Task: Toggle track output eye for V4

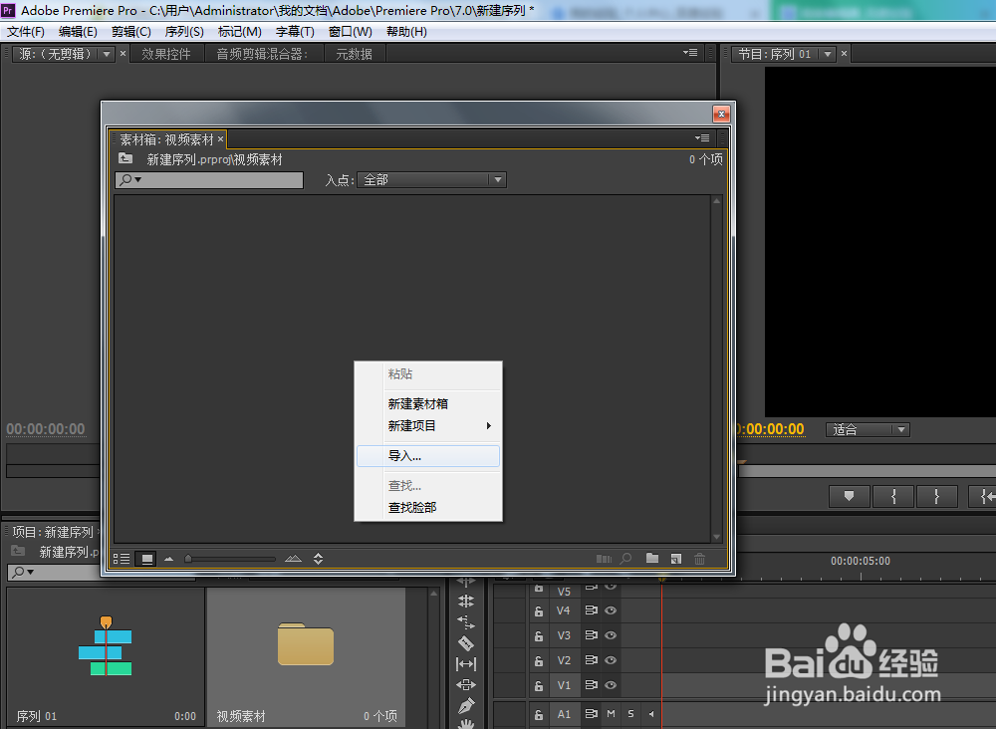Action: pos(611,610)
